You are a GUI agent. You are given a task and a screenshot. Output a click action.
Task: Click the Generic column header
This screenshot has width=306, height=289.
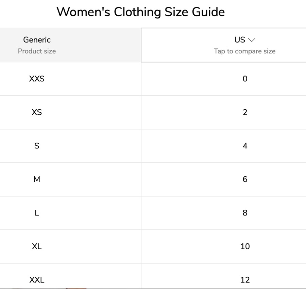[x=37, y=40]
